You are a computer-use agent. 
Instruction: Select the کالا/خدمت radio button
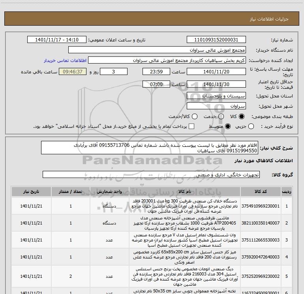pos(195,116)
